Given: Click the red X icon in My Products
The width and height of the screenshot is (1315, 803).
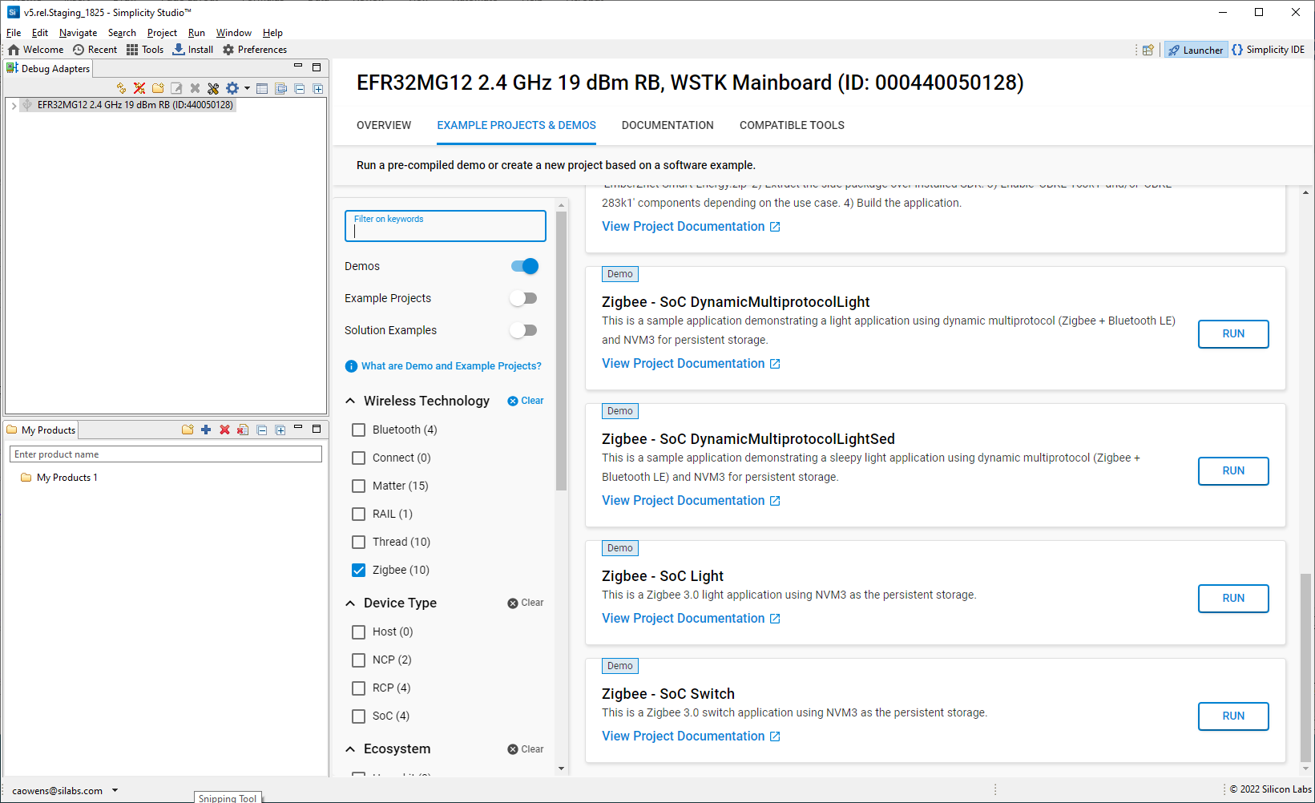Looking at the screenshot, I should pyautogui.click(x=224, y=430).
